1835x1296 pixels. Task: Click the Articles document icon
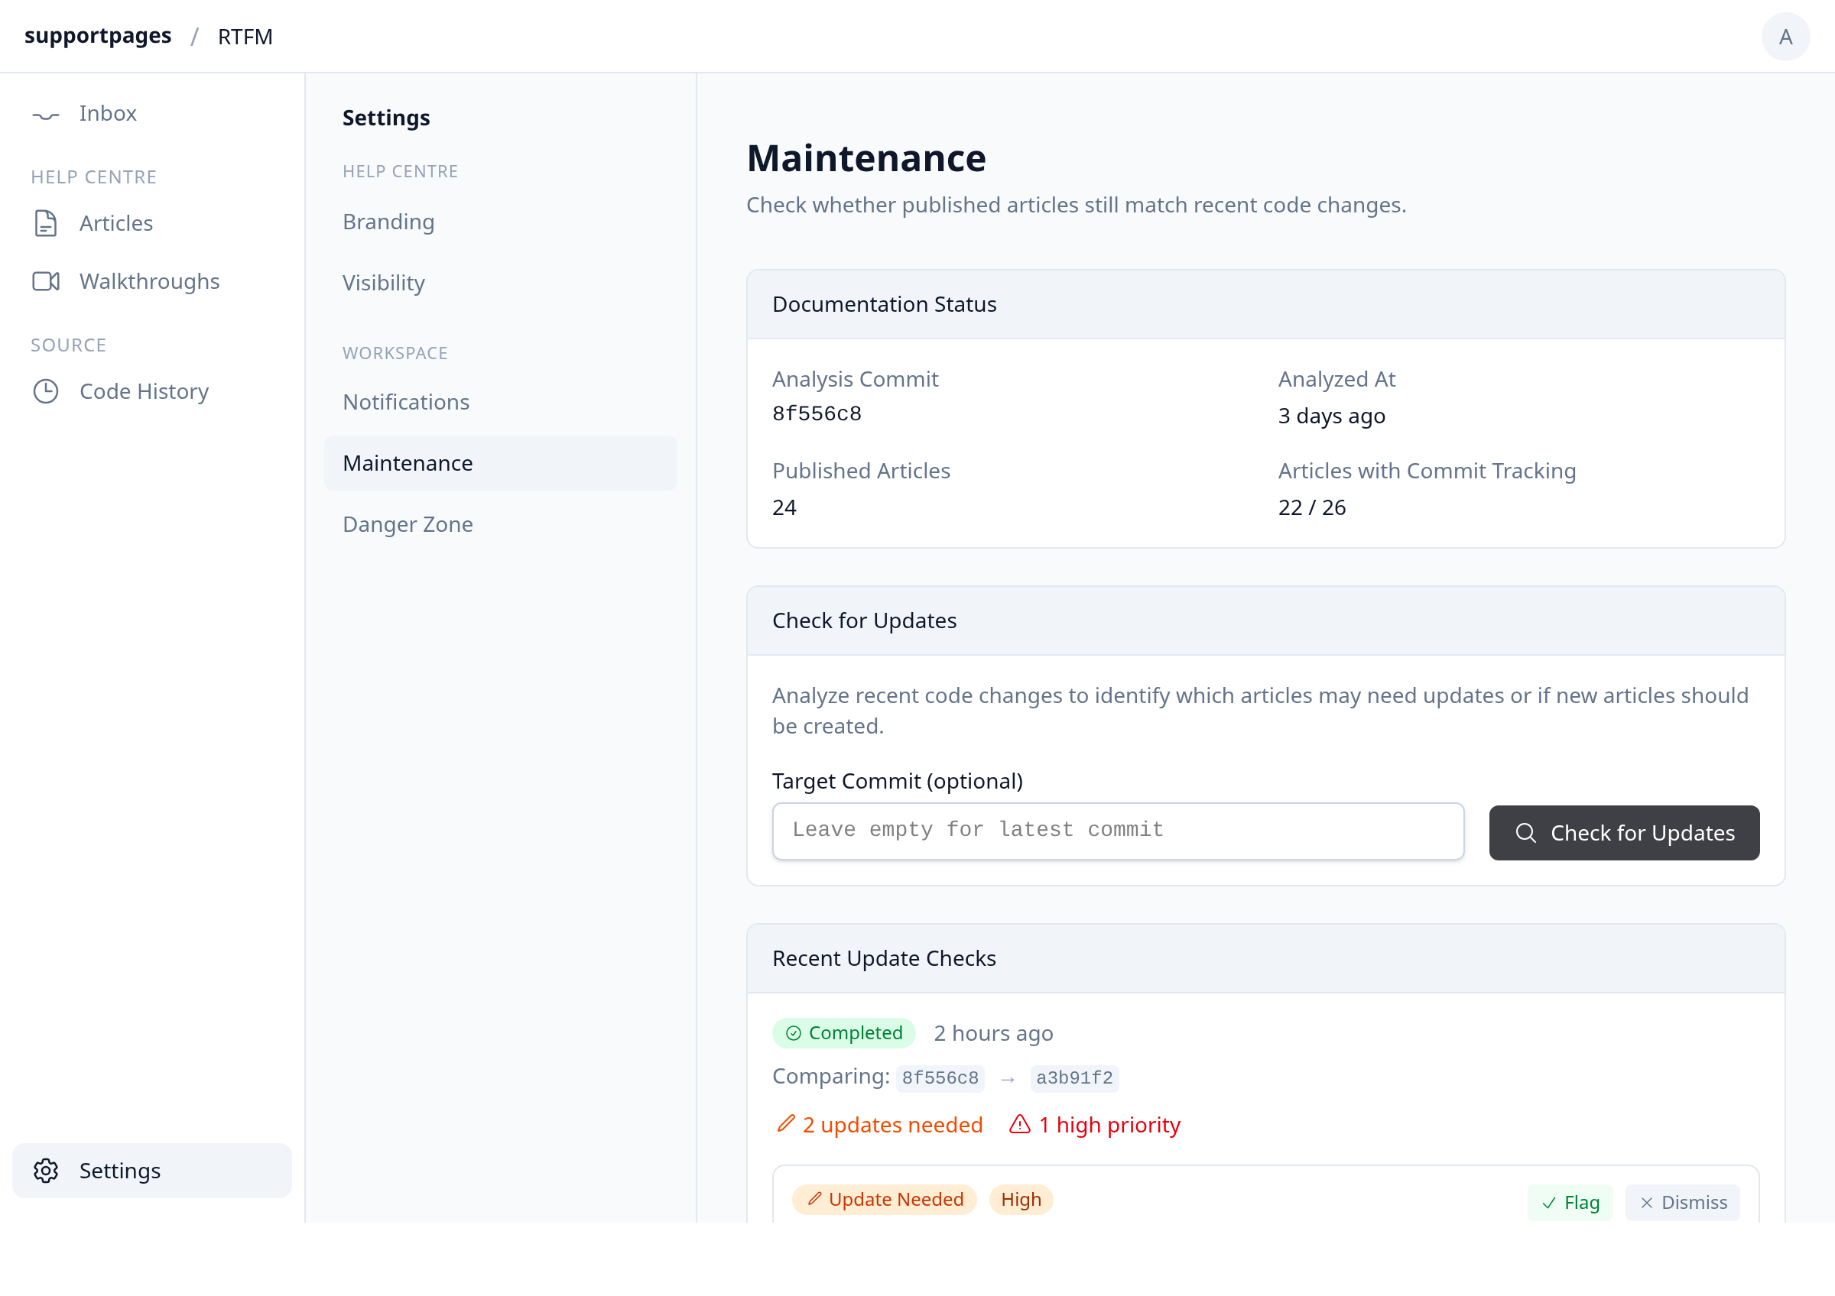coord(46,224)
